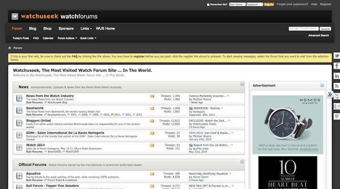Click the RSS feed icon

336,85
